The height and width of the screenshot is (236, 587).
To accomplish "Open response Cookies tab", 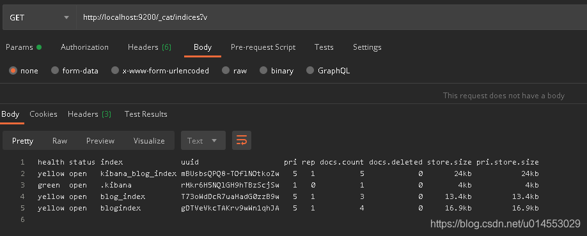I will pyautogui.click(x=43, y=114).
